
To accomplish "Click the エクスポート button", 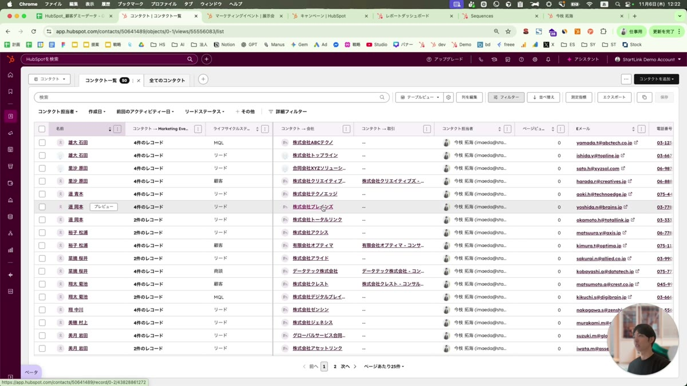I will click(614, 97).
